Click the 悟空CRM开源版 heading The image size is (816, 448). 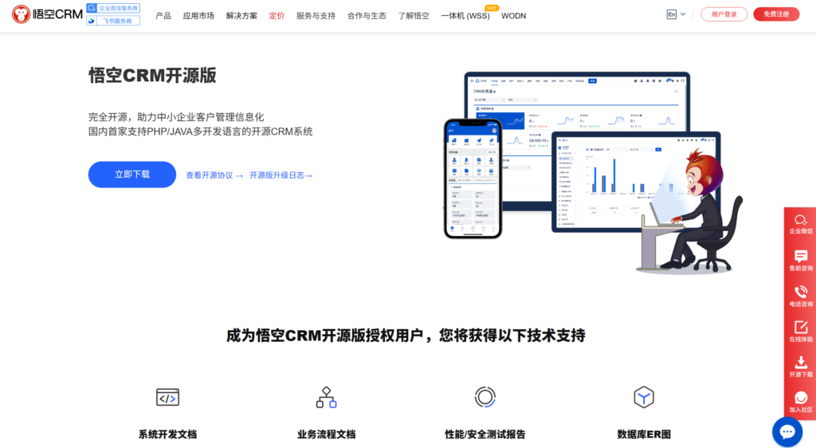pyautogui.click(x=152, y=76)
